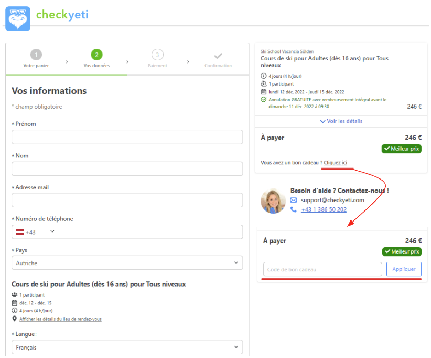The width and height of the screenshot is (431, 358).
Task: Click the Ski School Vacancia Sölden label
Action: (287, 51)
